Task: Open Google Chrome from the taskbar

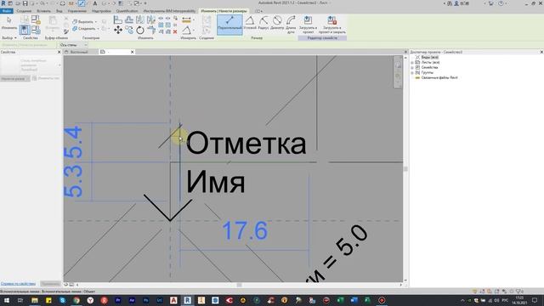Action: pyautogui.click(x=76, y=300)
